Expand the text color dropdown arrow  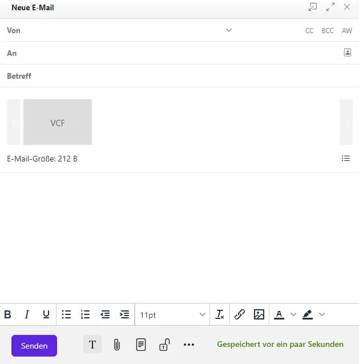293,314
